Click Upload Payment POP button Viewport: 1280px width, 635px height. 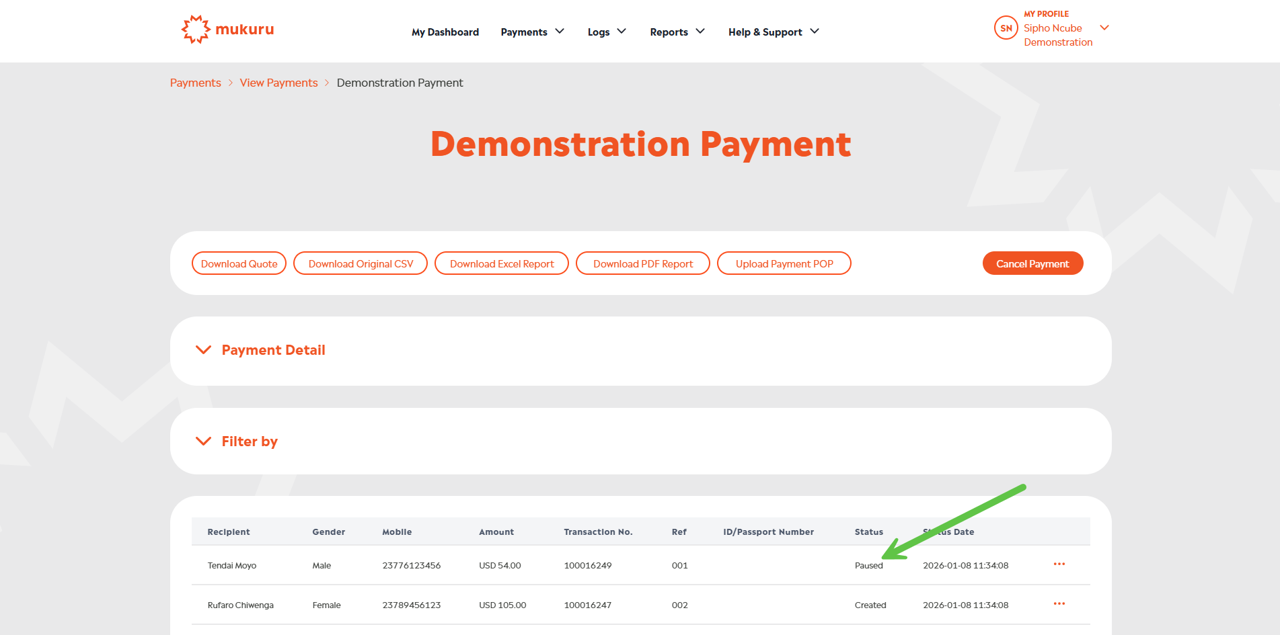(x=784, y=263)
